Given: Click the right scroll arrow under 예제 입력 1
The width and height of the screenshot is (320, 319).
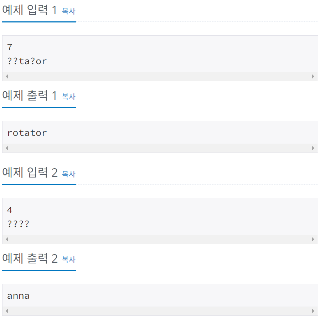Looking at the screenshot, I should (313, 76).
